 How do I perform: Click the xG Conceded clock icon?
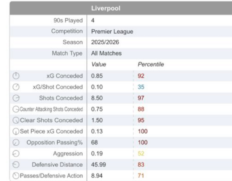(18, 75)
